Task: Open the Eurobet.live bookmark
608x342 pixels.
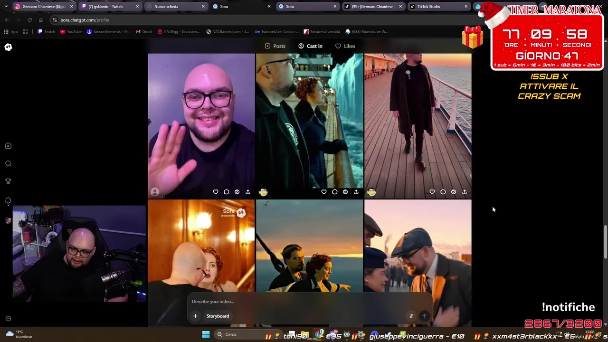Action: coord(276,32)
